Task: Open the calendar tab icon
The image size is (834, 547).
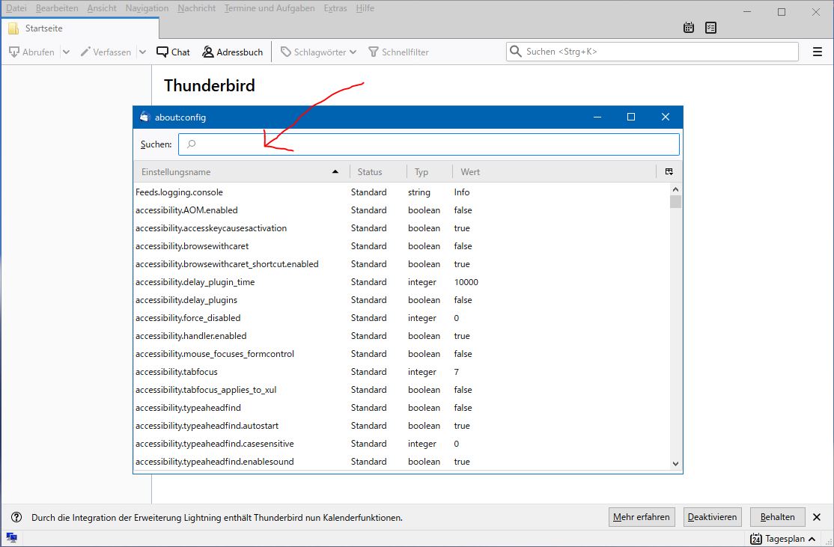Action: coord(689,28)
